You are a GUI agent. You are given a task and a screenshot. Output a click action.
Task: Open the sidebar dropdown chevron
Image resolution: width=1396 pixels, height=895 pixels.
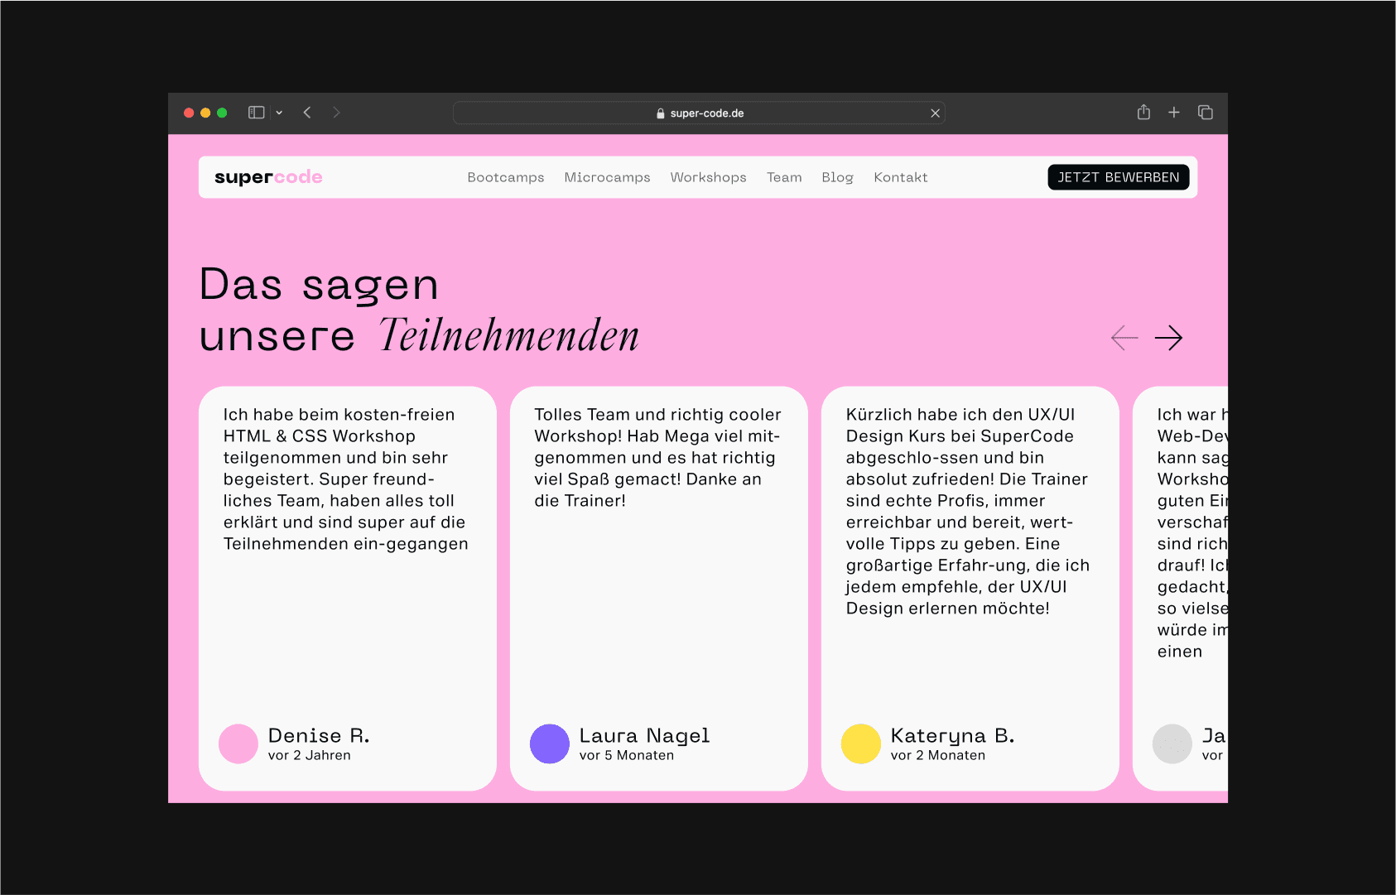(x=279, y=113)
